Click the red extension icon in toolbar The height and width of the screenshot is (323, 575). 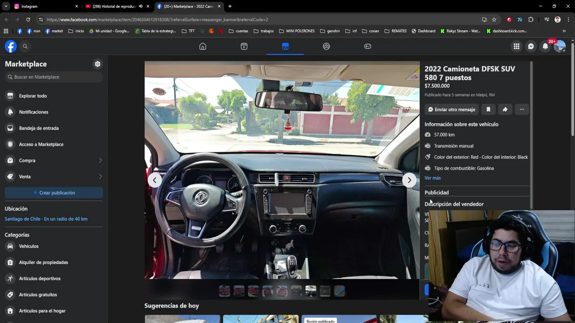point(509,19)
